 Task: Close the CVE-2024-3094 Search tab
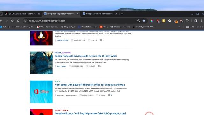39,14
